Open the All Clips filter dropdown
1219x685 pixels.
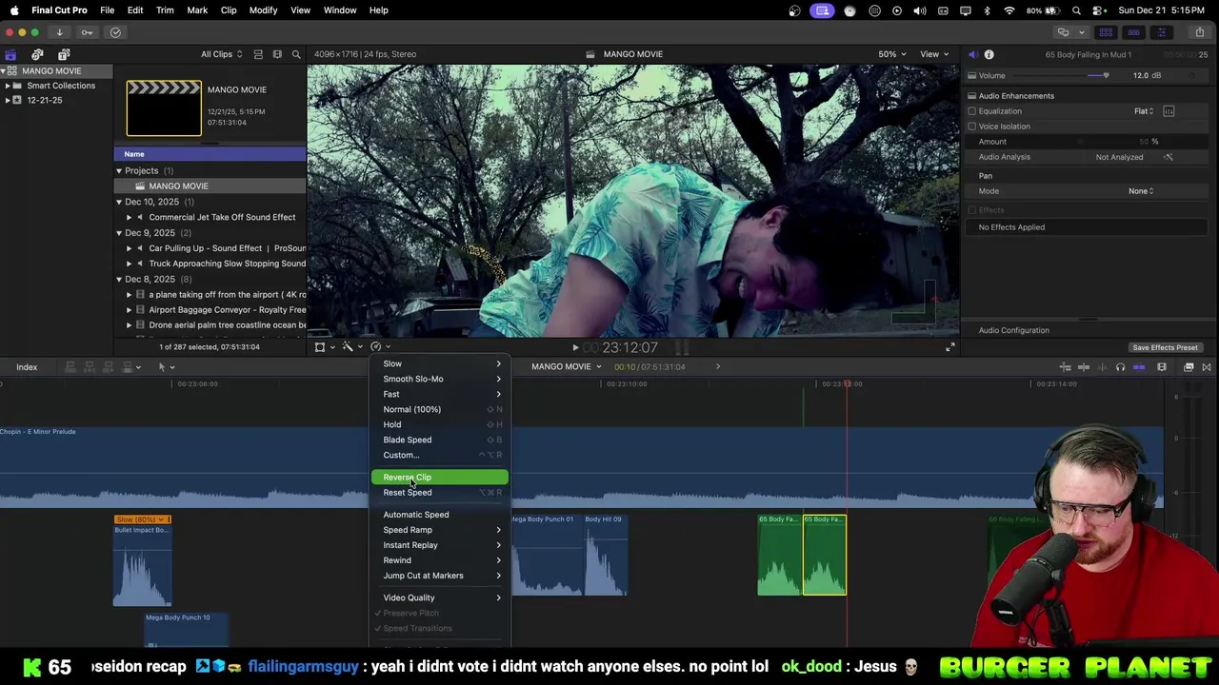pos(221,54)
